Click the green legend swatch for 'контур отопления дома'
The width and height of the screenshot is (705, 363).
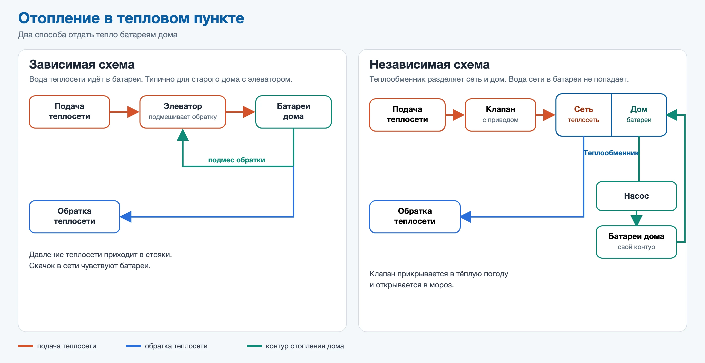tap(254, 346)
